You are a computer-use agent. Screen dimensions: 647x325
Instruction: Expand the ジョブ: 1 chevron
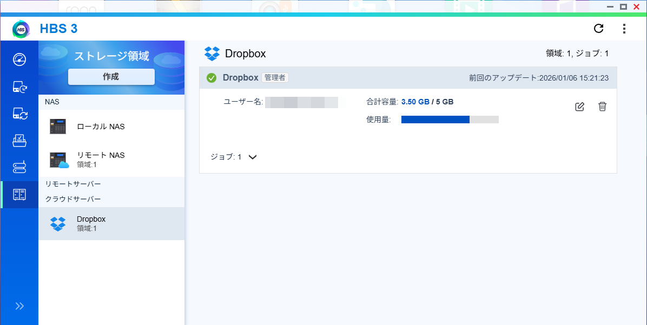coord(253,157)
